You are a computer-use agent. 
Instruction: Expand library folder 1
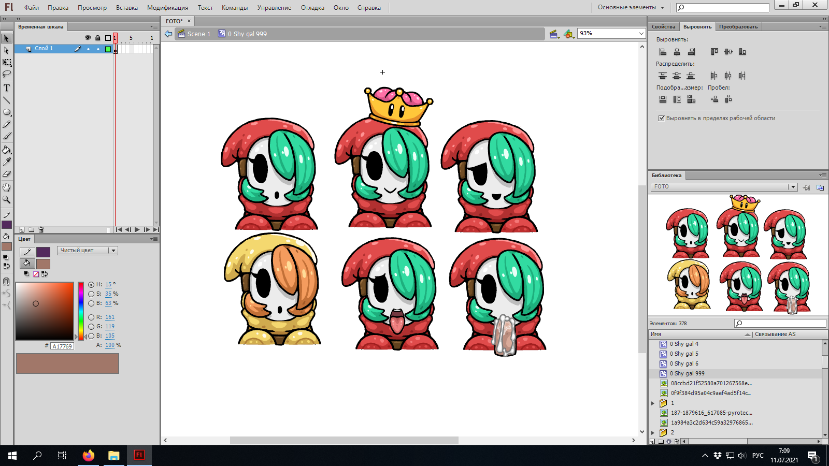pos(653,403)
